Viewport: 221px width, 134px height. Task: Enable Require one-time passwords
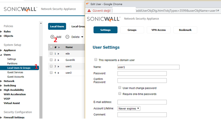pos(119,93)
